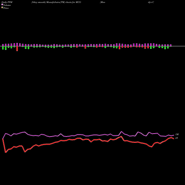
Task: Click the magenta Volume legend swatch
Action: coord(2,4)
